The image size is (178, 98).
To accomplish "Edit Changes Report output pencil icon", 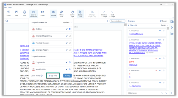I will (67, 50).
